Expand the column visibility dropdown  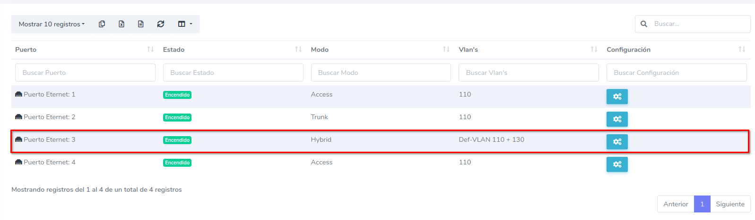point(185,24)
